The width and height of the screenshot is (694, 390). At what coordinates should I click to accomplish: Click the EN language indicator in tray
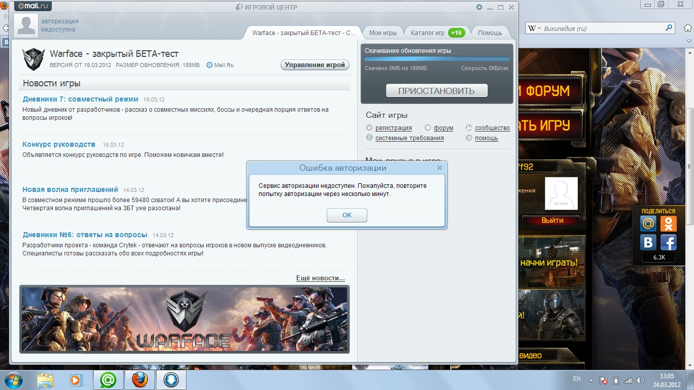pos(577,379)
